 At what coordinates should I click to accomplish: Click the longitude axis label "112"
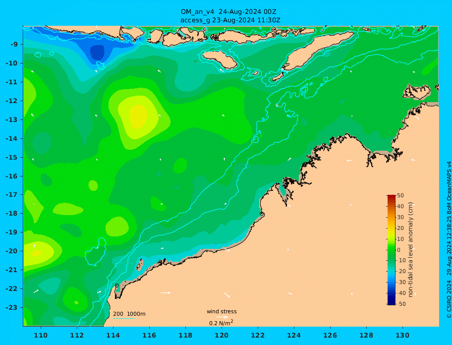[x=77, y=335]
